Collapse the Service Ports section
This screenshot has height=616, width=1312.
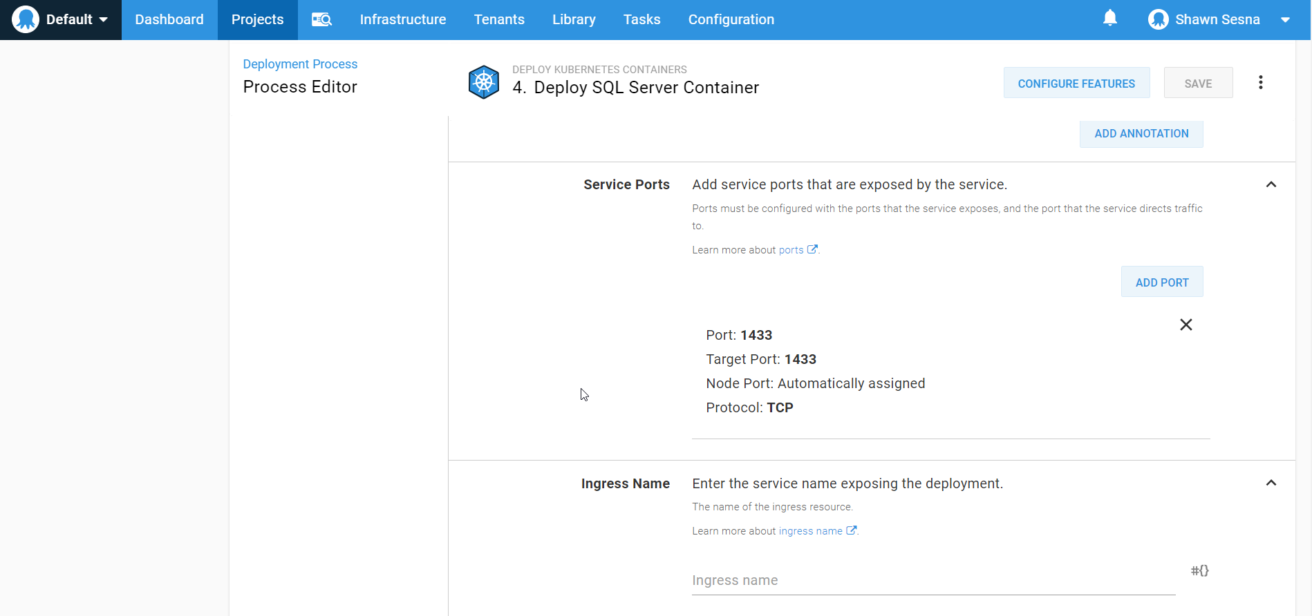(x=1271, y=184)
